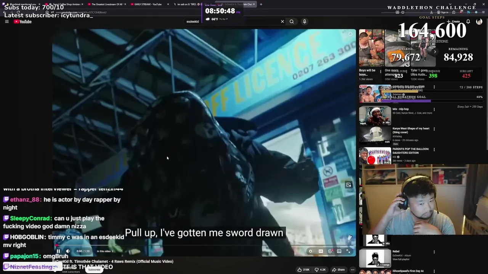The width and height of the screenshot is (488, 274).
Task: Toggle closed captions in the player
Action: click(x=321, y=251)
